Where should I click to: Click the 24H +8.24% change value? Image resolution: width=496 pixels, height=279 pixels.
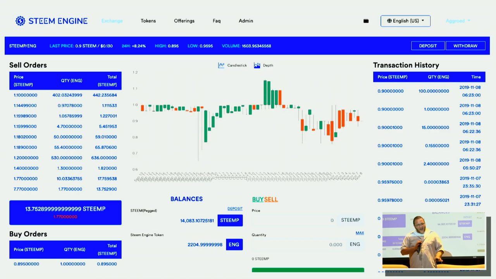[134, 46]
